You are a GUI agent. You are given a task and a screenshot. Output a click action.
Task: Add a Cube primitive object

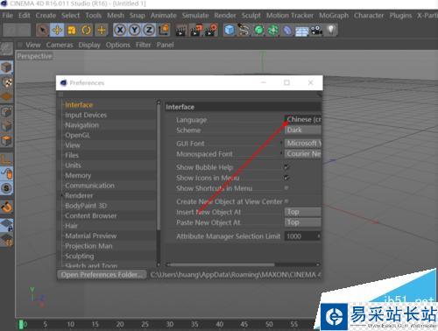(230, 30)
